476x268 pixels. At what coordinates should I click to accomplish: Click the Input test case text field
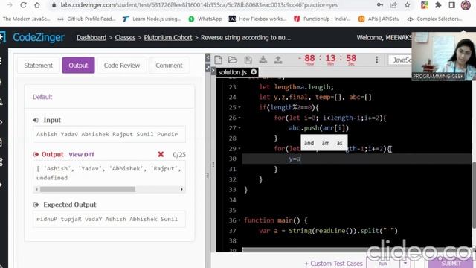click(x=109, y=134)
